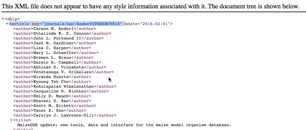Collapse the article element triangle
This screenshot has width=306, height=130.
[x=7, y=24]
